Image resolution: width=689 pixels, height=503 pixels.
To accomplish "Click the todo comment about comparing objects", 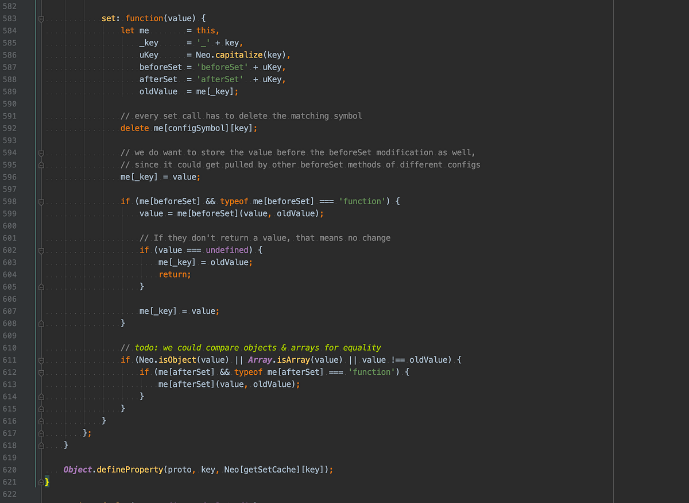I will (x=250, y=347).
